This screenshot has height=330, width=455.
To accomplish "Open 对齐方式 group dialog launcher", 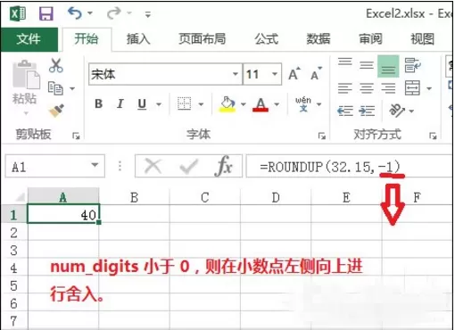I will point(433,136).
